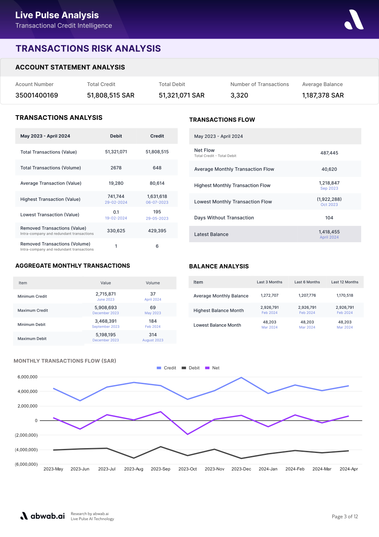Click the Last 12 Months column header
This screenshot has height=537, width=379.
pyautogui.click(x=345, y=282)
